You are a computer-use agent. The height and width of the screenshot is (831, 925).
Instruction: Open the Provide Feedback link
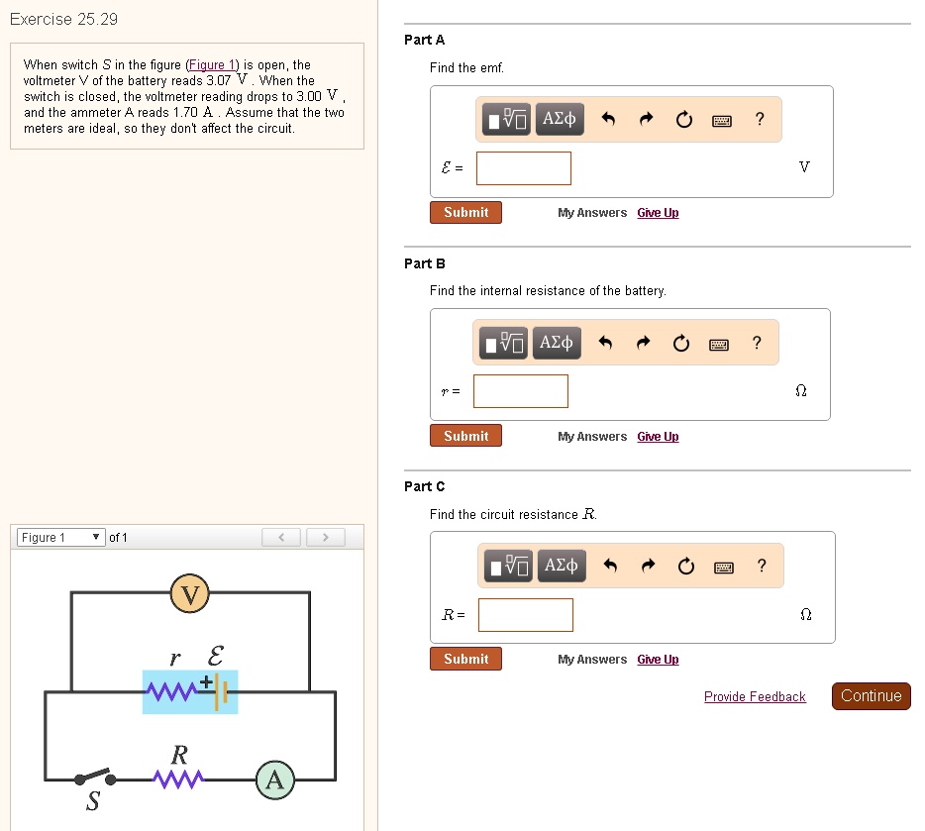755,696
